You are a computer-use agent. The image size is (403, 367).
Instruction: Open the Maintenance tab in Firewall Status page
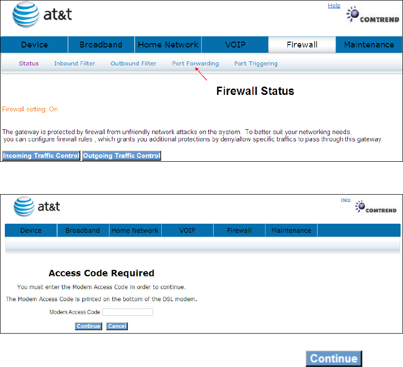pyautogui.click(x=369, y=45)
